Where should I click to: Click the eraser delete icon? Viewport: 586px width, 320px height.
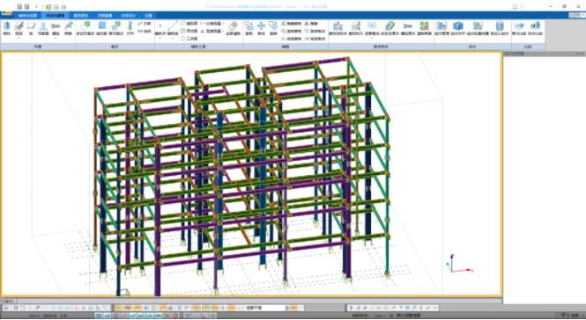point(234,28)
